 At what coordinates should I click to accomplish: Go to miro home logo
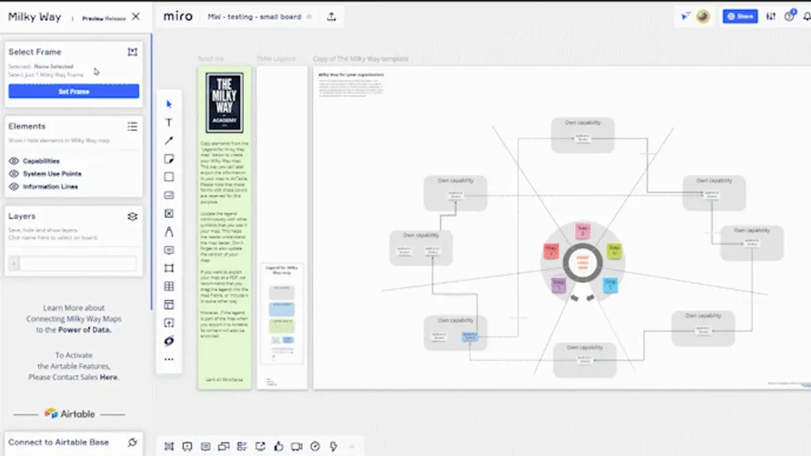coord(178,16)
